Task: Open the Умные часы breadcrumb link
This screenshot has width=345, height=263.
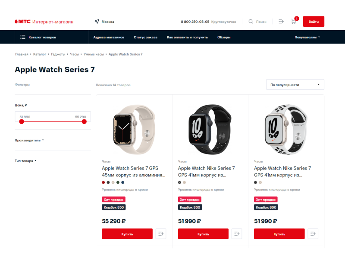Action: 94,54
